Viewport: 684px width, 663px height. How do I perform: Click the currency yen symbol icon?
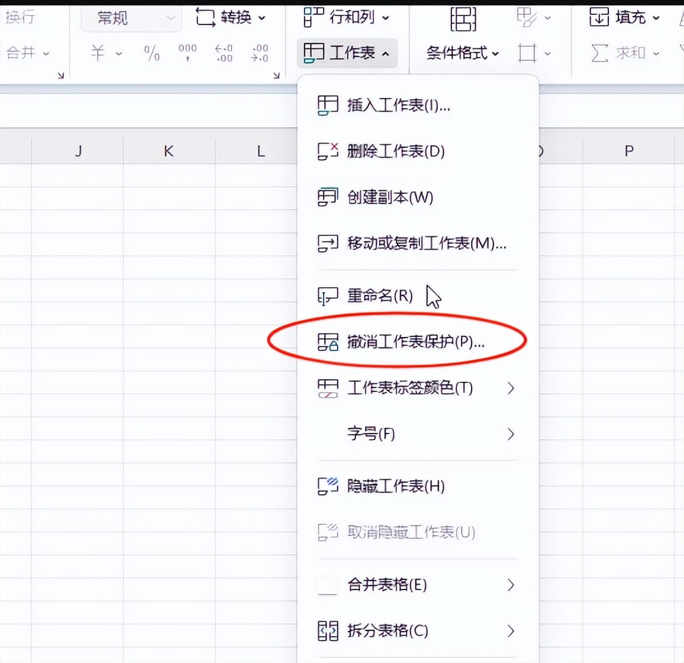pos(98,53)
